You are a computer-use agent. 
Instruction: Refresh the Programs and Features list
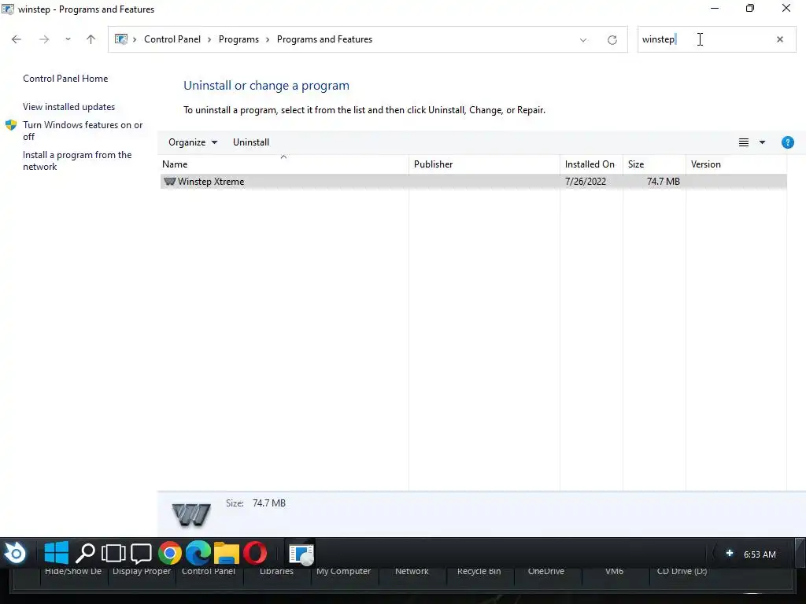pyautogui.click(x=612, y=40)
